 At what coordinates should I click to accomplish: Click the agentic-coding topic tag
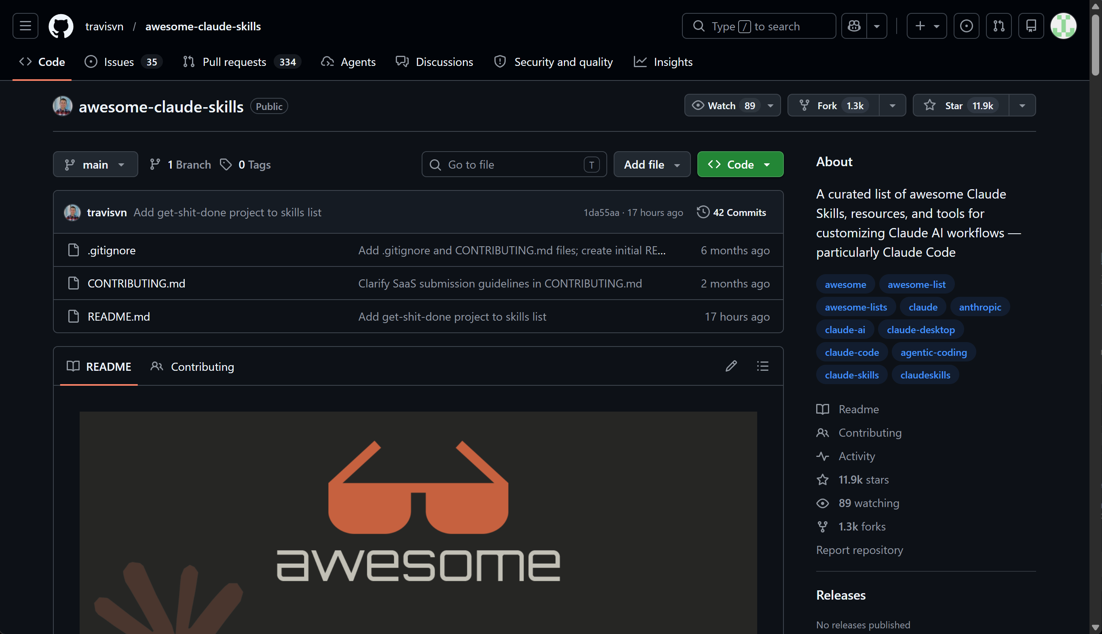[933, 352]
